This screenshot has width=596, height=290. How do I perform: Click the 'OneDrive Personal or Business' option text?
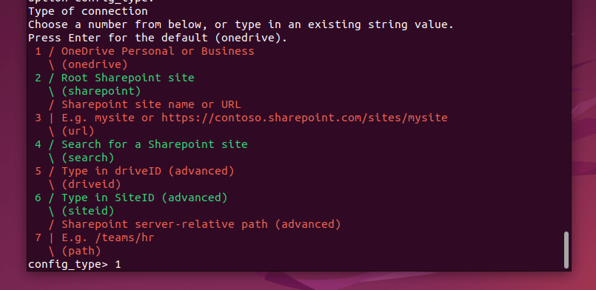click(158, 51)
